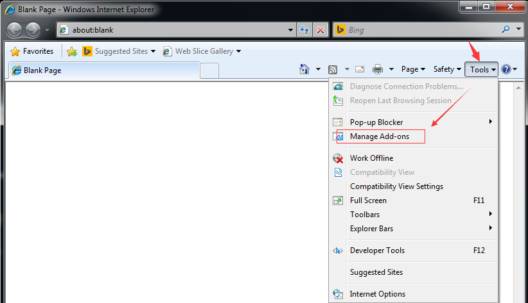The image size is (528, 303).
Task: Toggle Compatibility View
Action: pos(414,172)
